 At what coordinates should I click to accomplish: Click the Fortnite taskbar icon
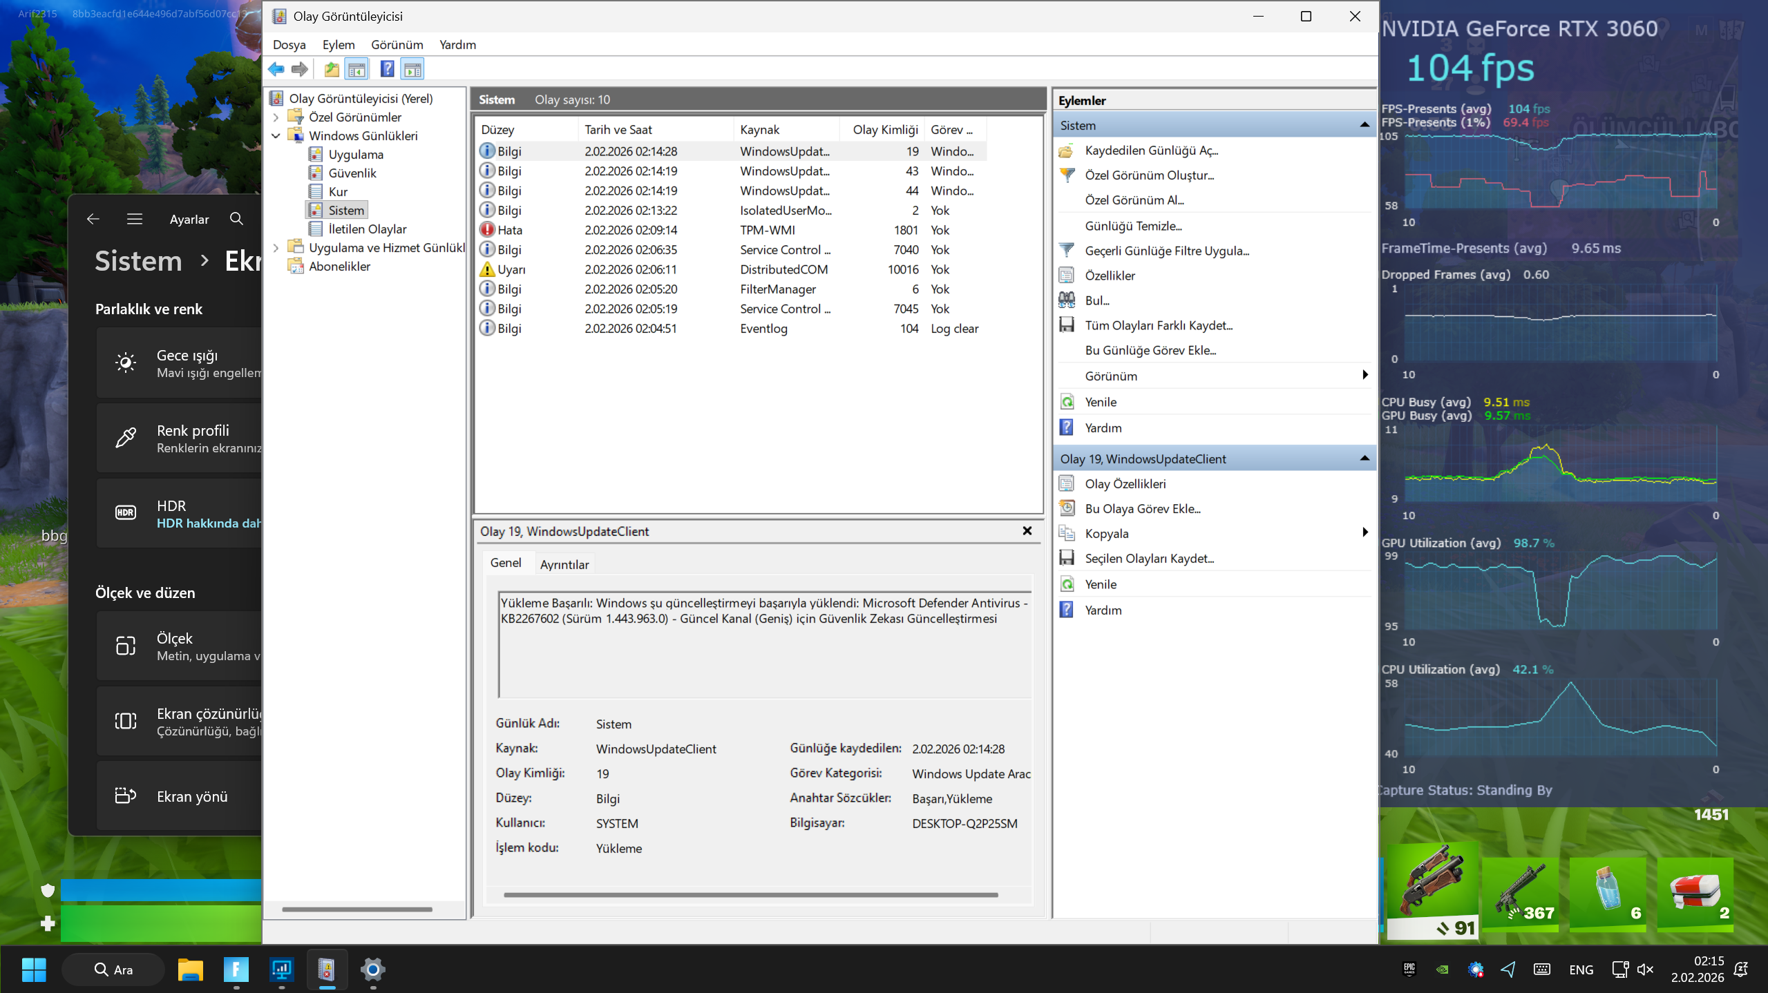pyautogui.click(x=236, y=970)
